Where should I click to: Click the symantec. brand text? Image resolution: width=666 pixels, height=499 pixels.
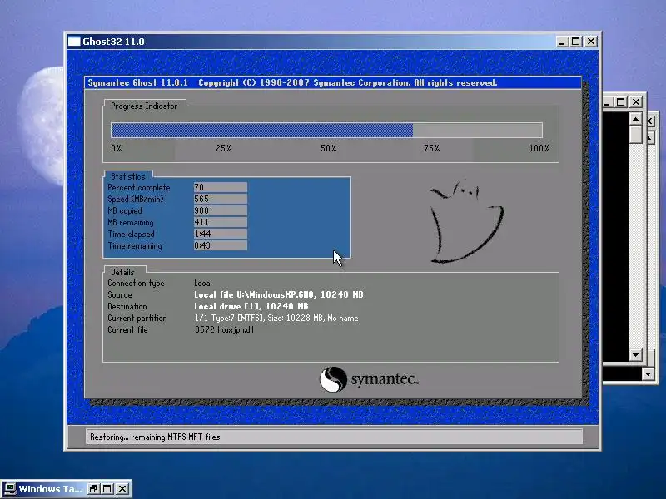tap(385, 379)
